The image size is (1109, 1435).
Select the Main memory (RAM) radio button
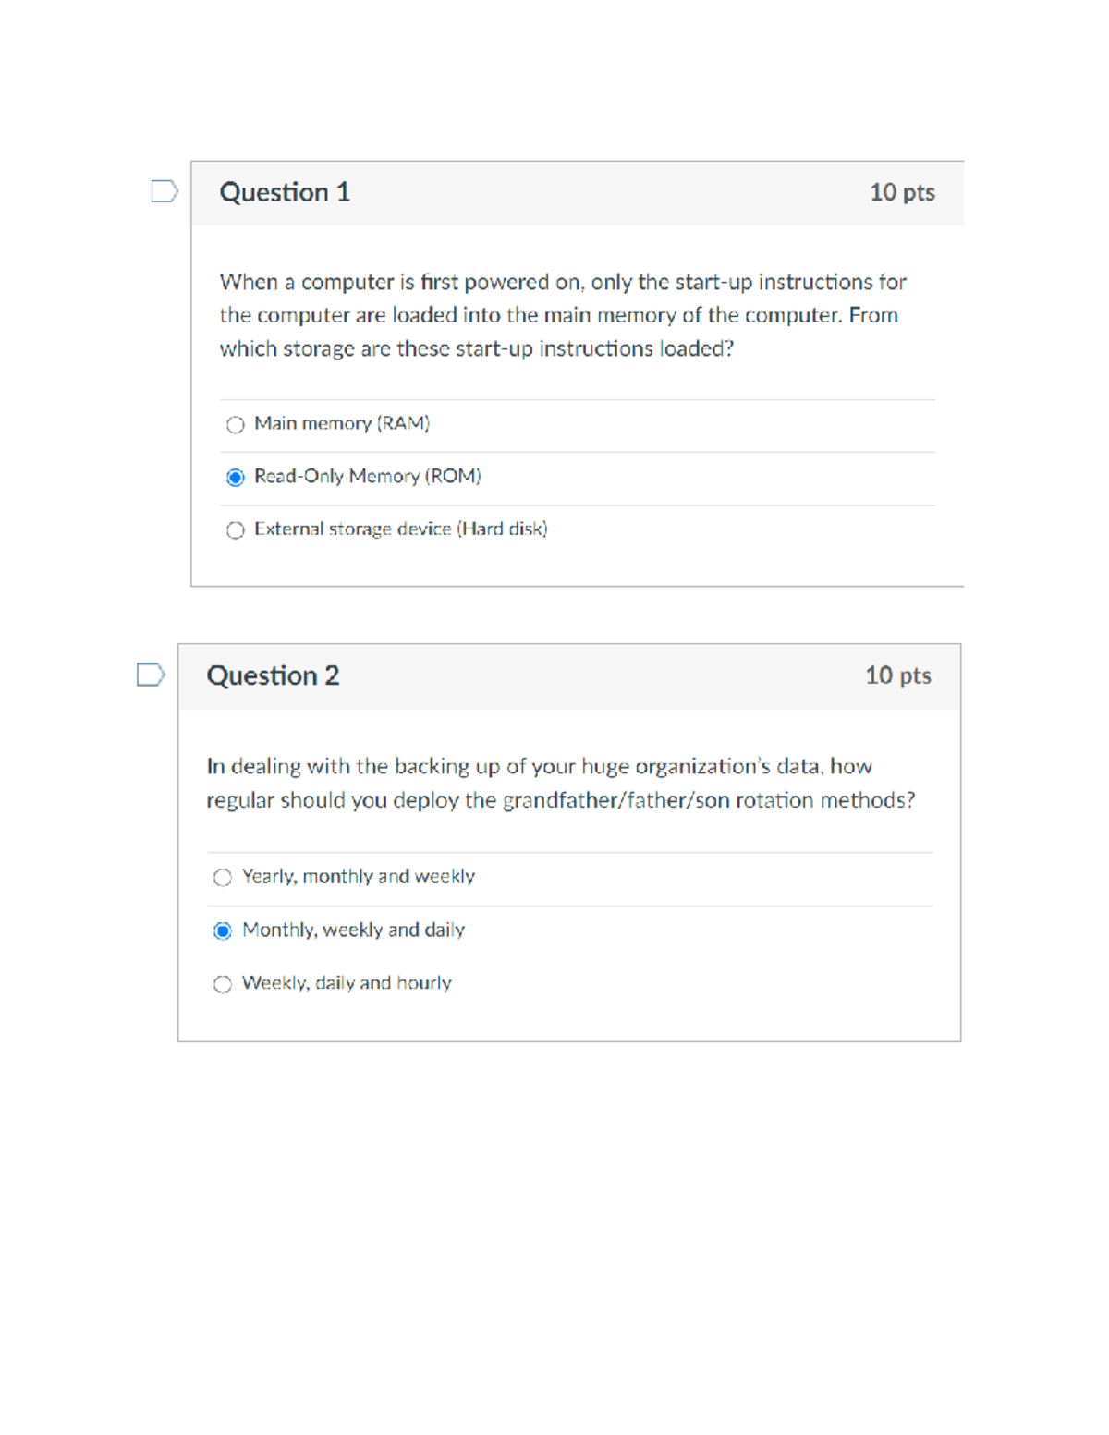(236, 424)
